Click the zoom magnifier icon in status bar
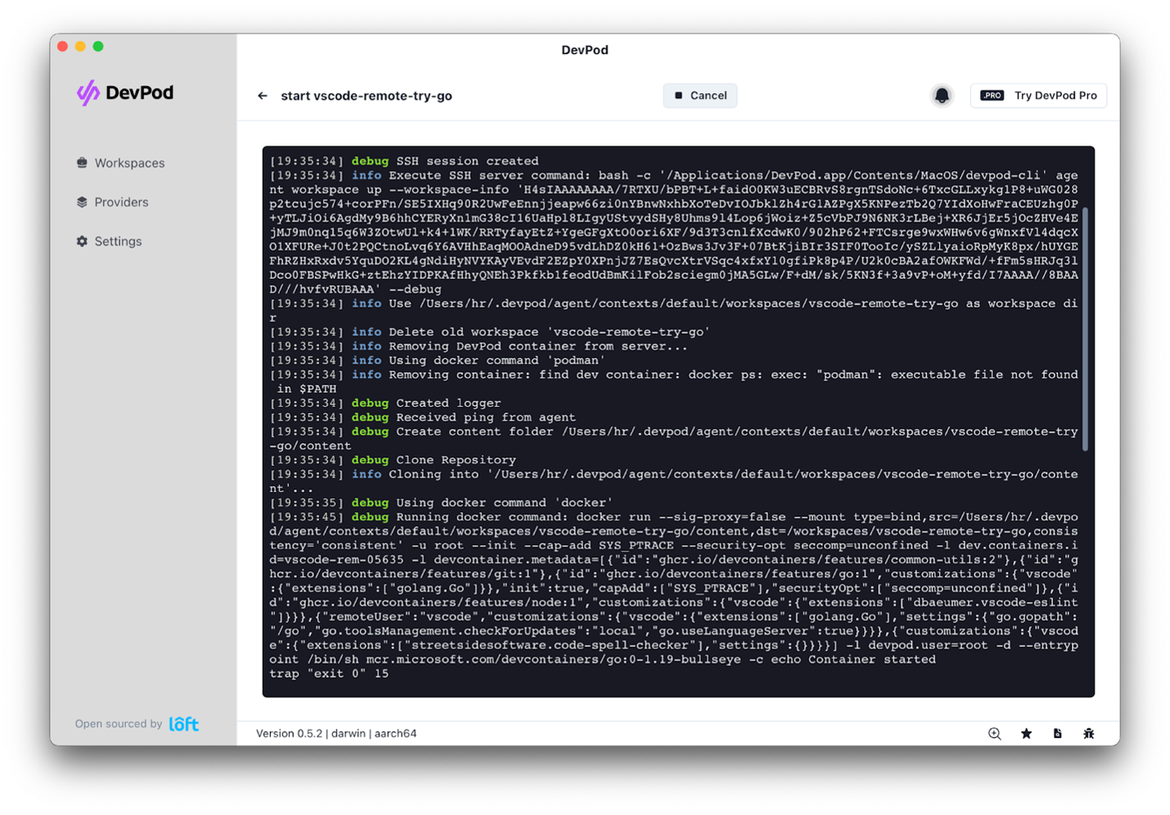Image resolution: width=1170 pixels, height=815 pixels. click(x=995, y=734)
